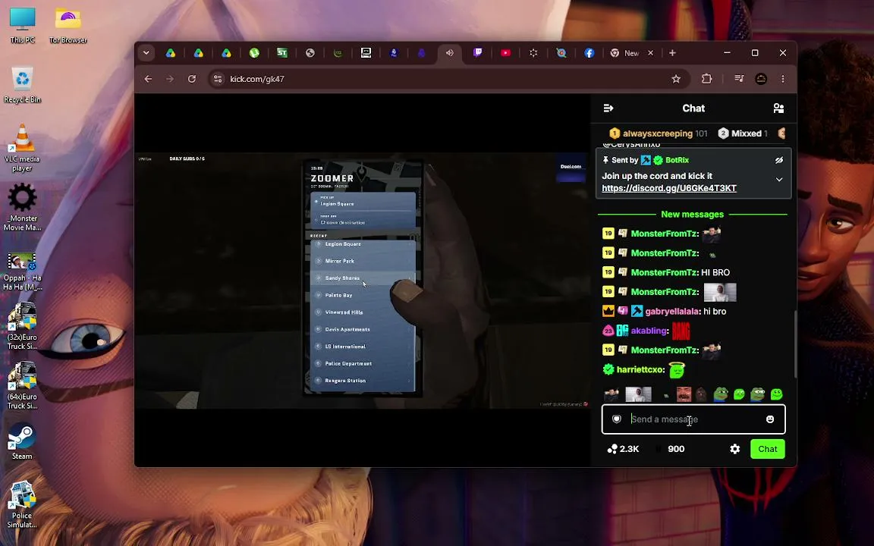Reload the kick.com page

(x=192, y=79)
